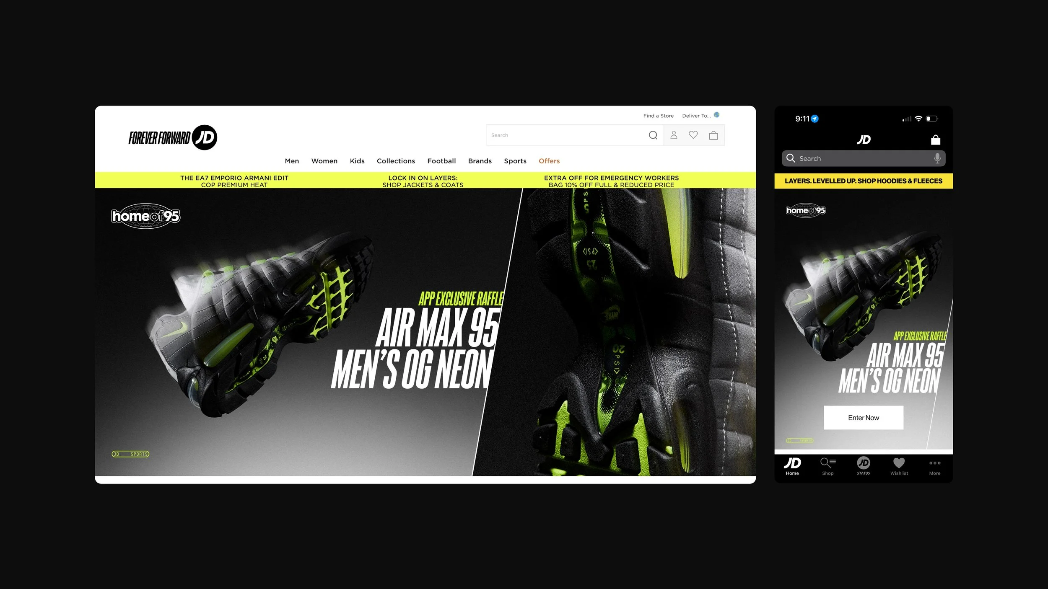Viewport: 1048px width, 589px height.
Task: Click the desktop App Exclusive Raffle text
Action: coord(461,299)
